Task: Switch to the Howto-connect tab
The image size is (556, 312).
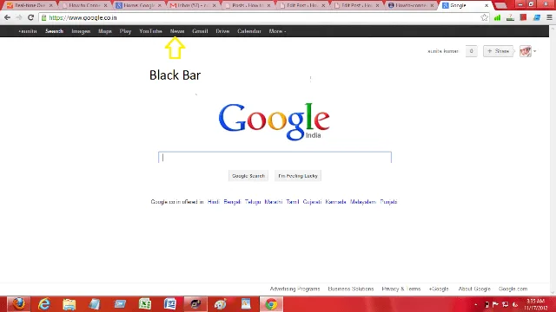Action: coord(411,6)
